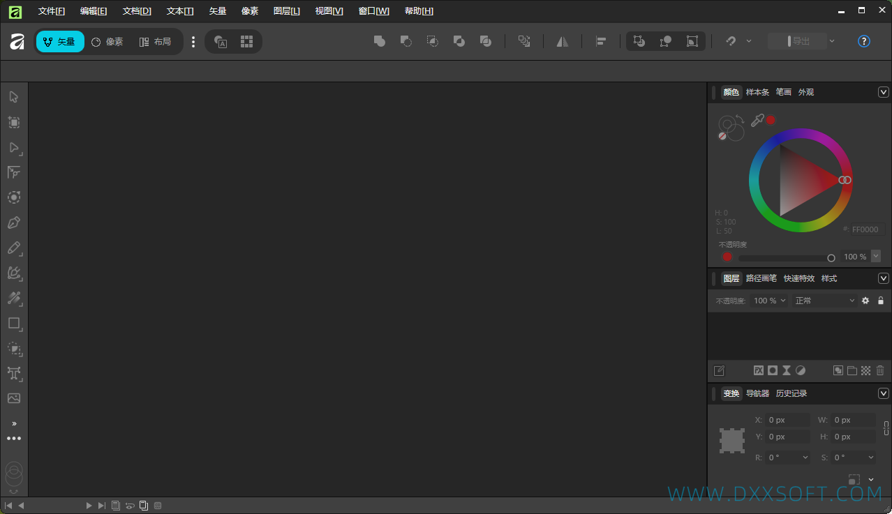Select the no-fill slash swatch
892x514 pixels.
(722, 136)
